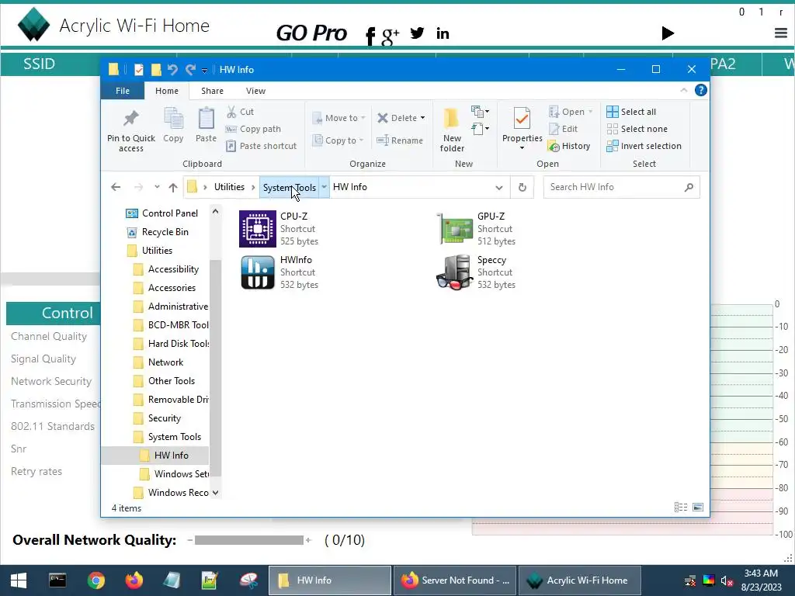The height and width of the screenshot is (596, 795).
Task: Open Chrome from the taskbar
Action: tap(95, 580)
